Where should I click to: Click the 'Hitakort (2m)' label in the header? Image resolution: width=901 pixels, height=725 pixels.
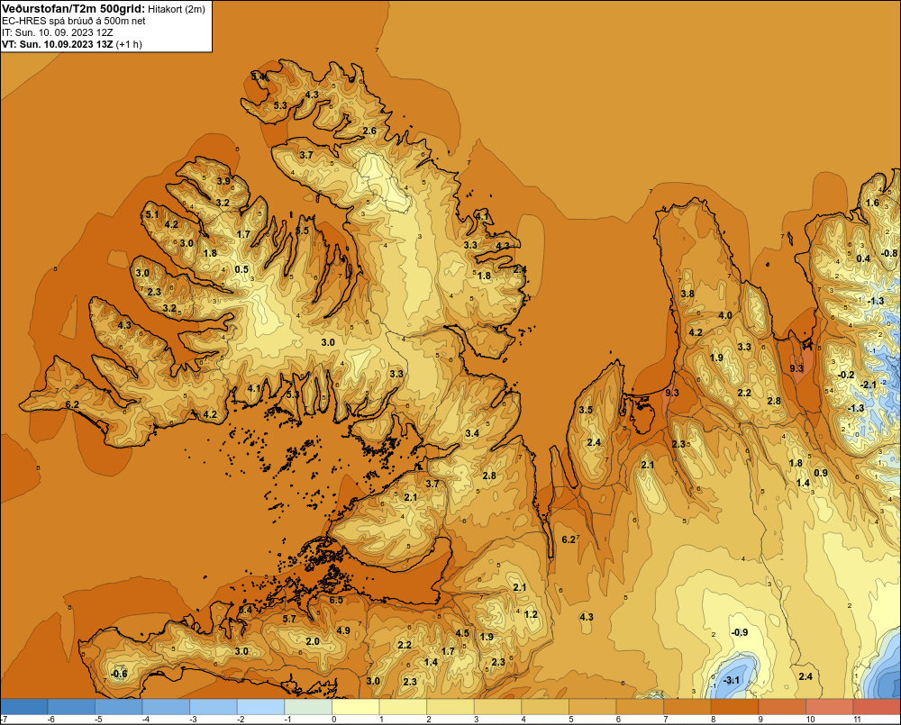coord(177,9)
